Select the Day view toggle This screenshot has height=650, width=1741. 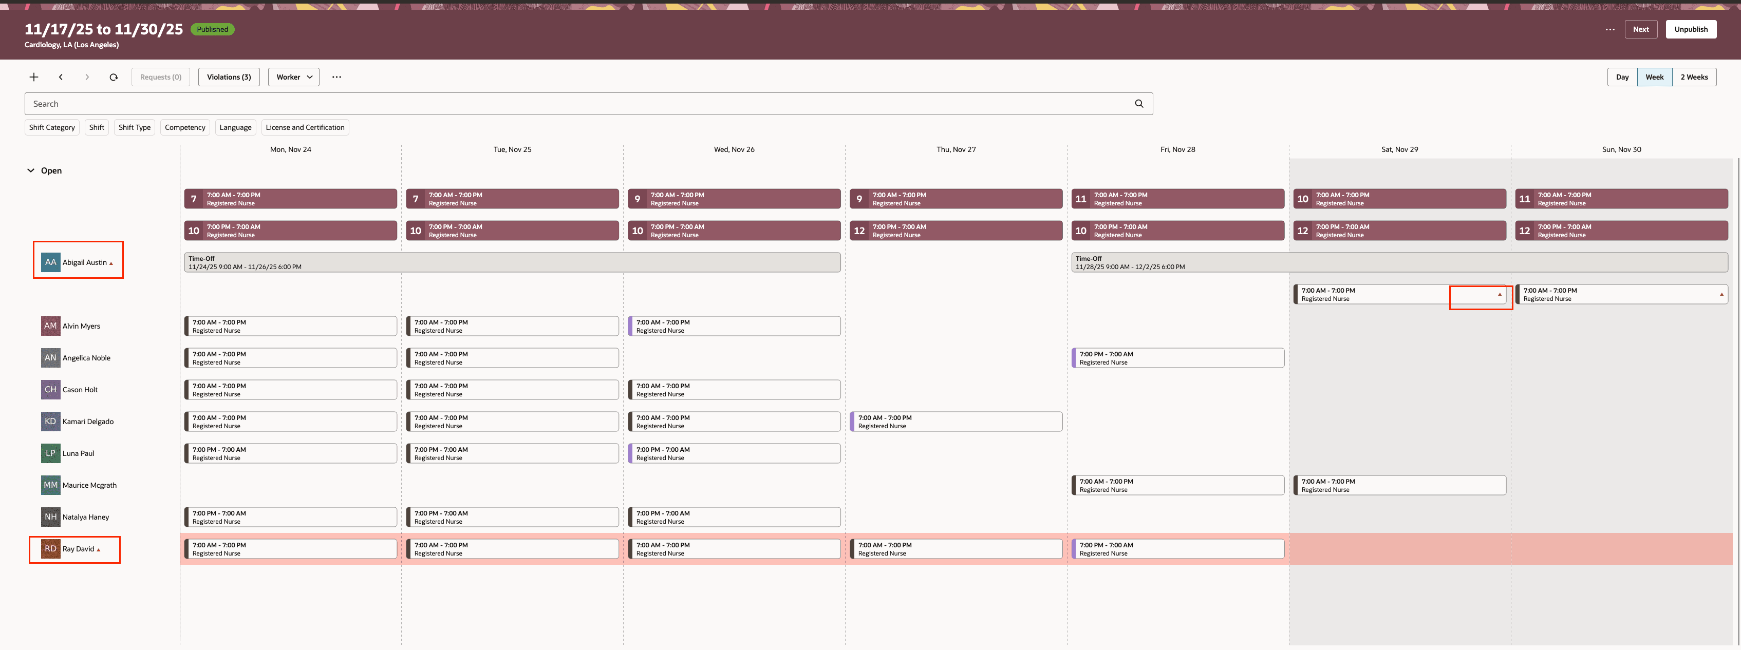1622,77
